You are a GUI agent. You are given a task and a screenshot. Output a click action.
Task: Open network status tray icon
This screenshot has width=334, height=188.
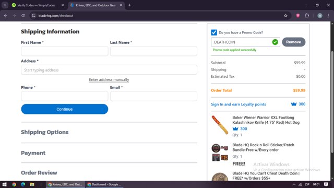[x=300, y=184]
